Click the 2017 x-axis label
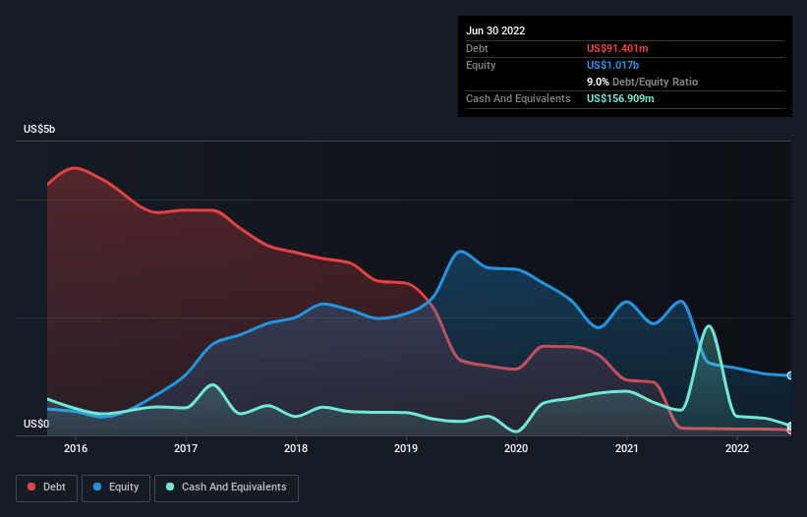 click(x=186, y=448)
